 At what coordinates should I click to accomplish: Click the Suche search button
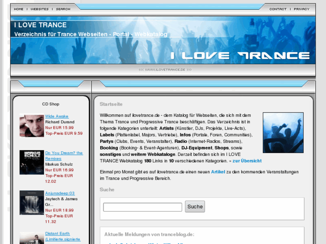pos(195,207)
